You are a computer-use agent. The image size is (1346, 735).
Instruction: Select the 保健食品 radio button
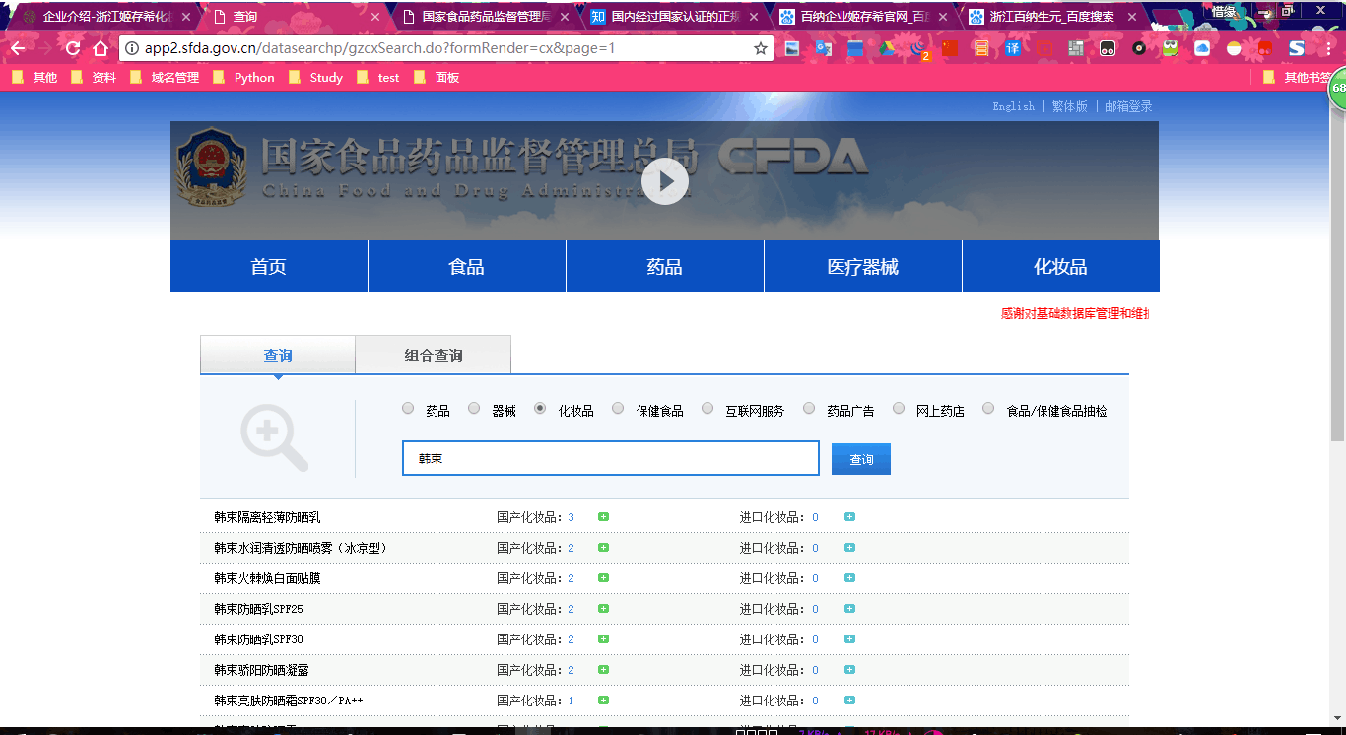click(618, 408)
